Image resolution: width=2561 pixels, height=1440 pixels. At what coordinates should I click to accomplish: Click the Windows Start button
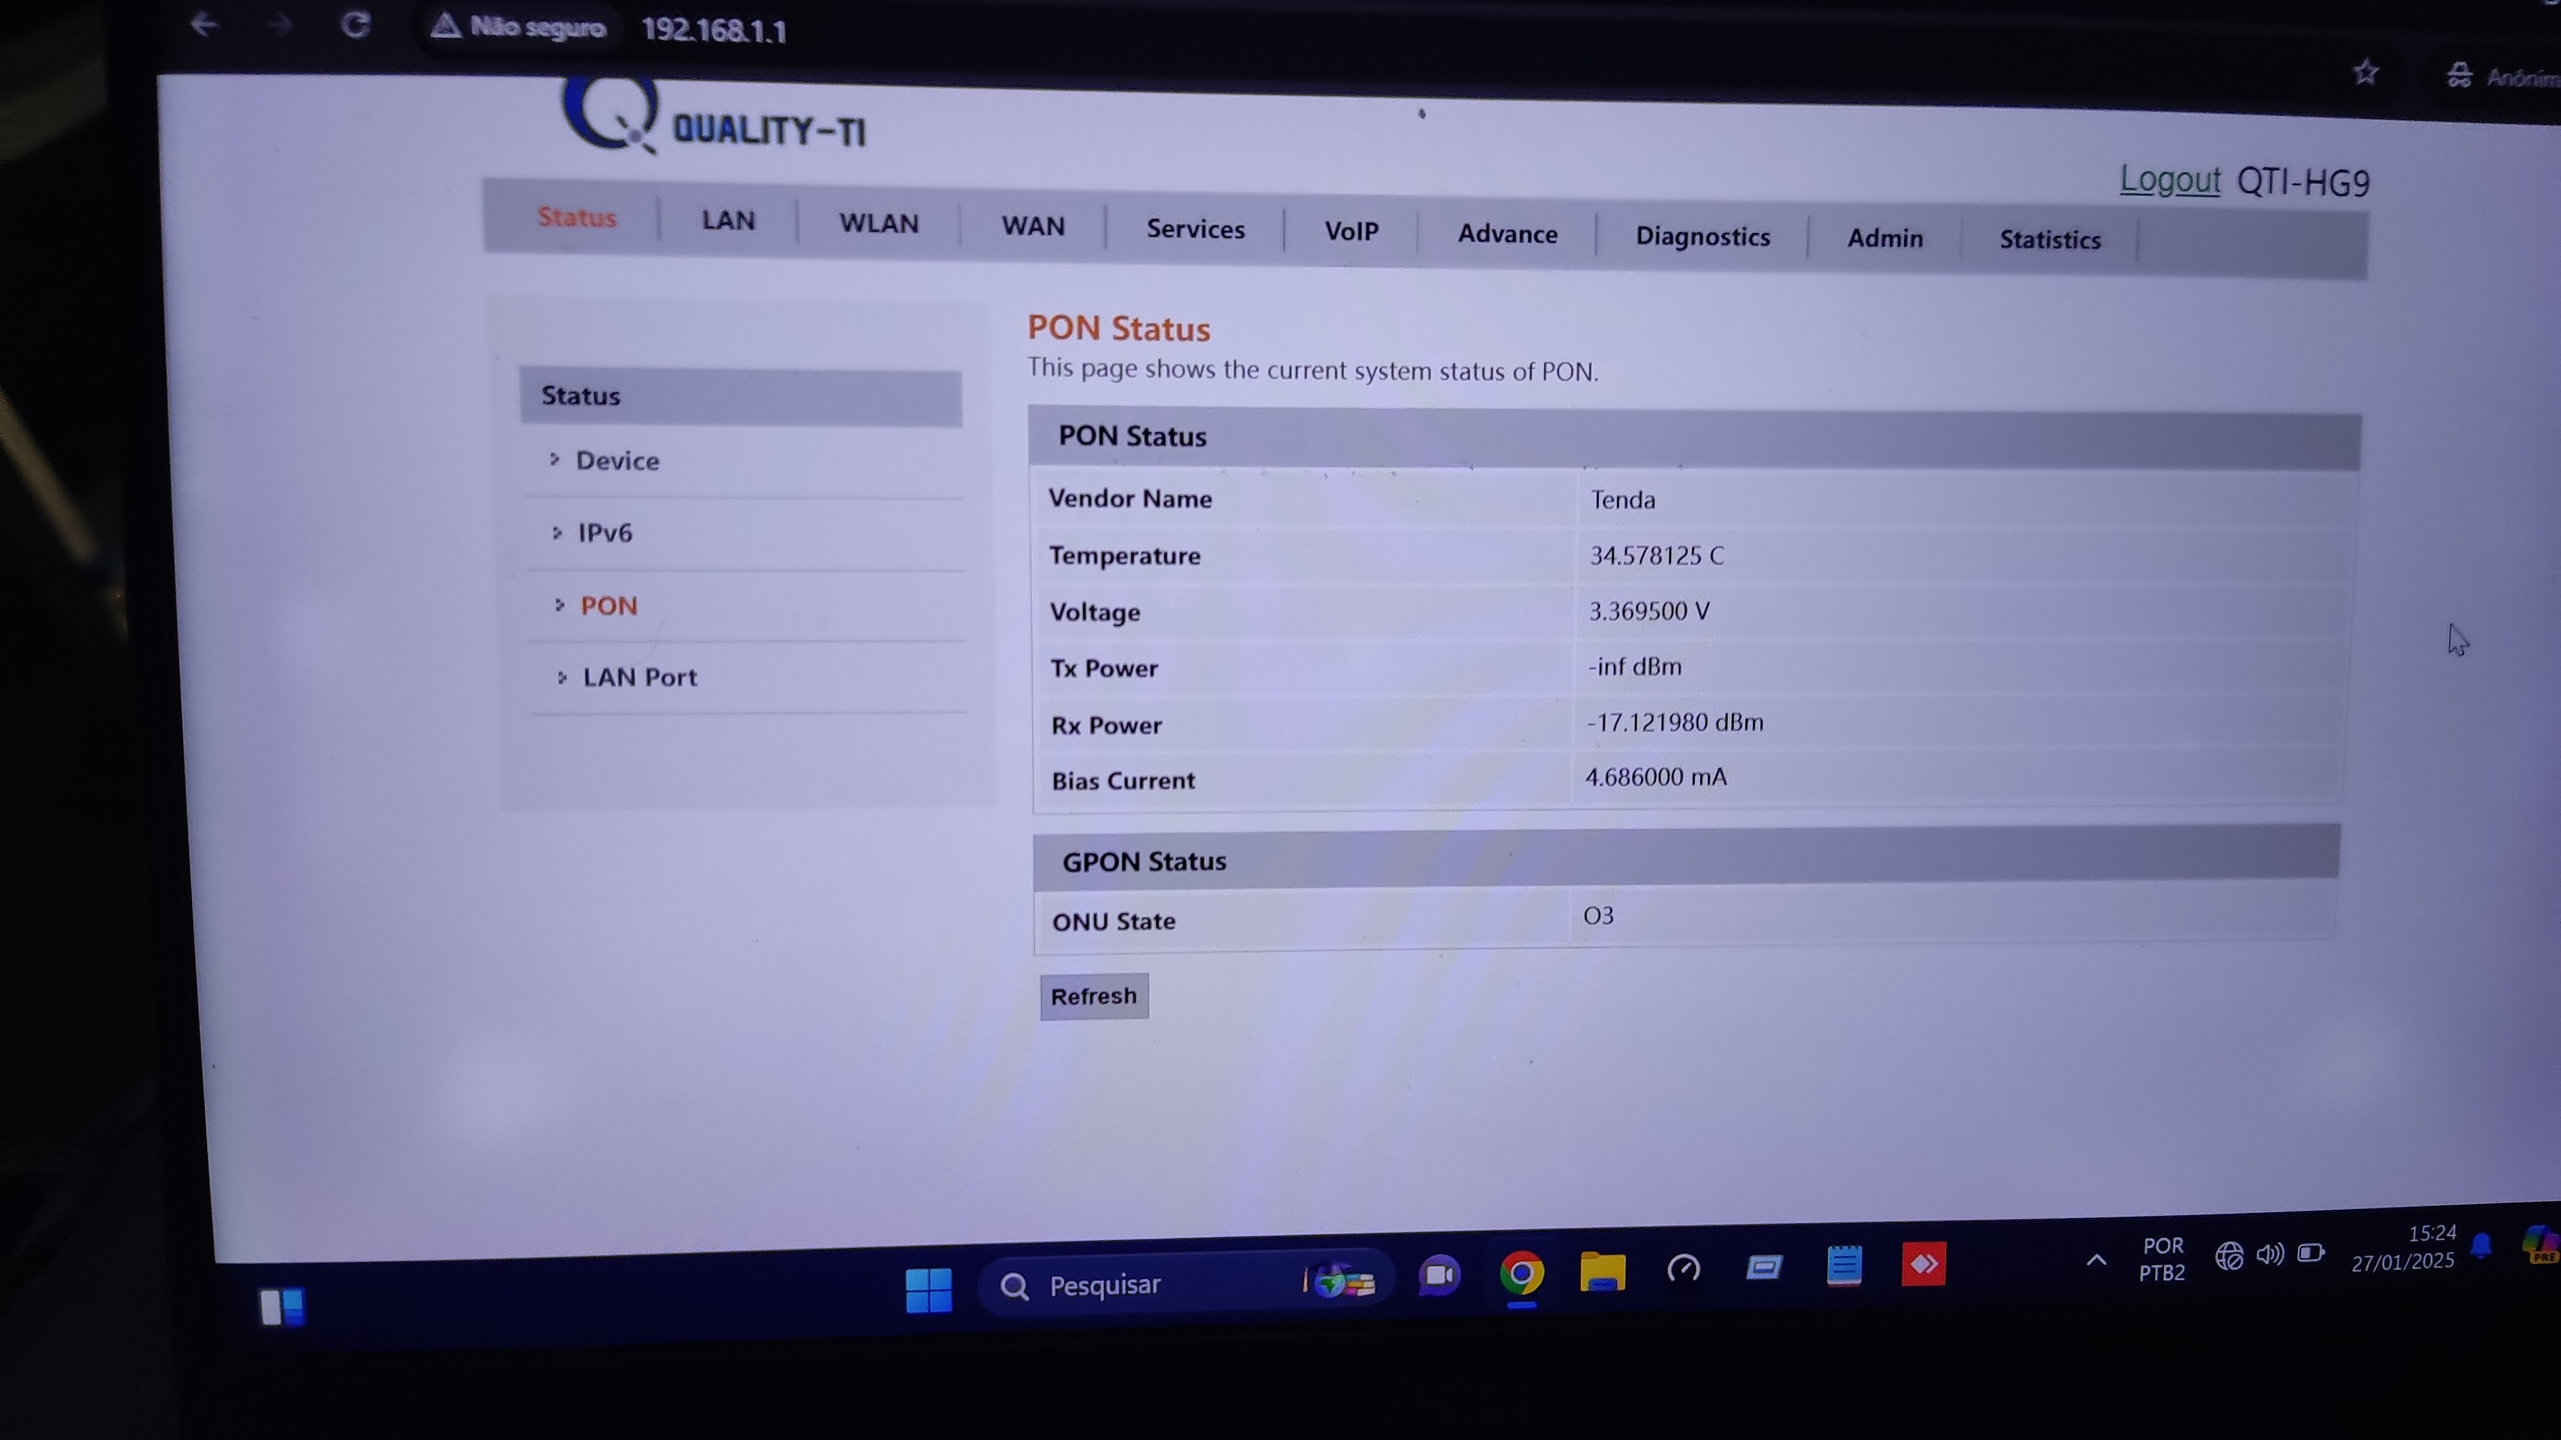(x=928, y=1289)
